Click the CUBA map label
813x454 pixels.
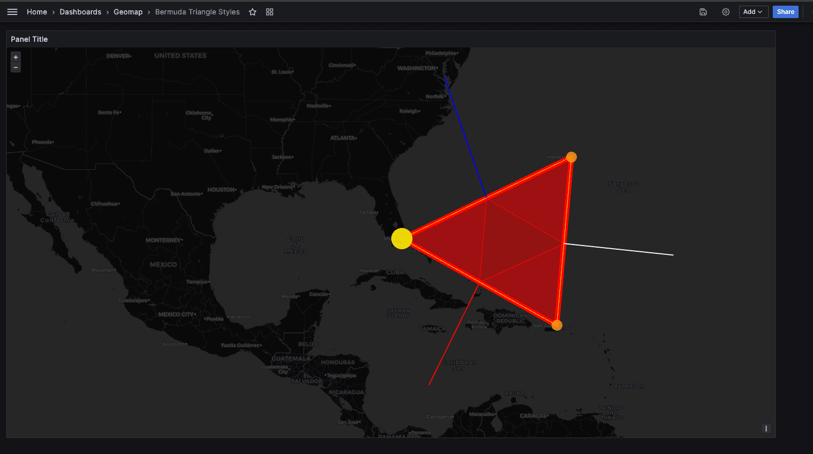pyautogui.click(x=395, y=272)
